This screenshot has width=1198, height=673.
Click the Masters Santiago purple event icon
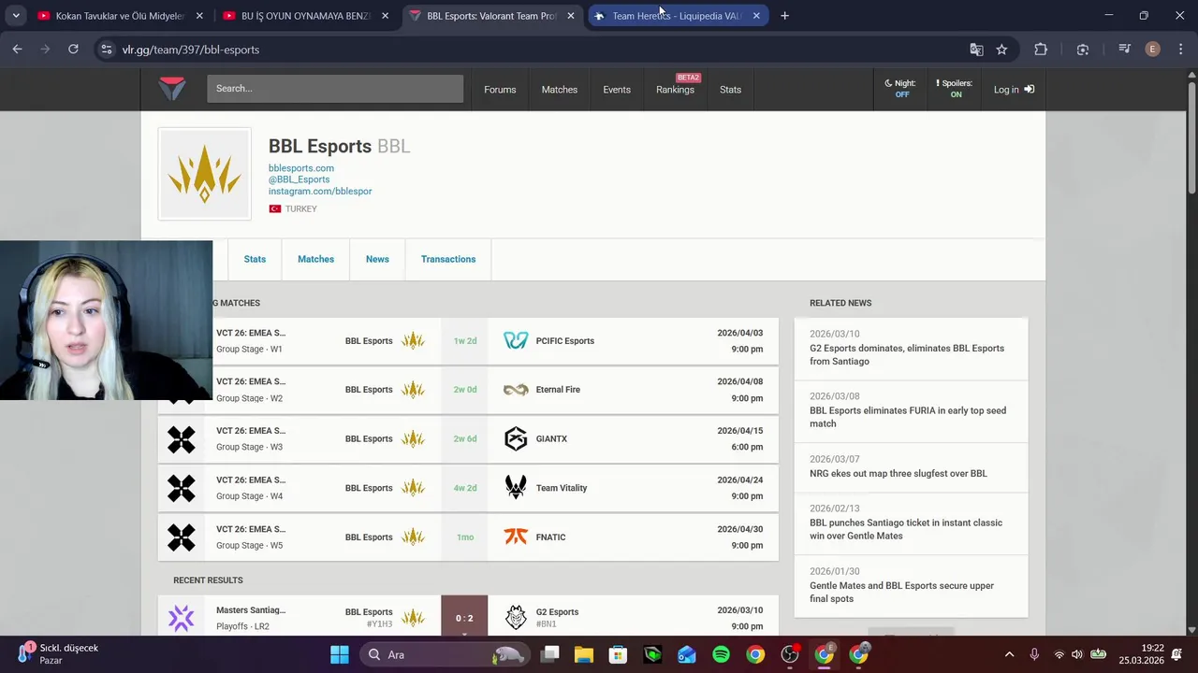(x=182, y=618)
